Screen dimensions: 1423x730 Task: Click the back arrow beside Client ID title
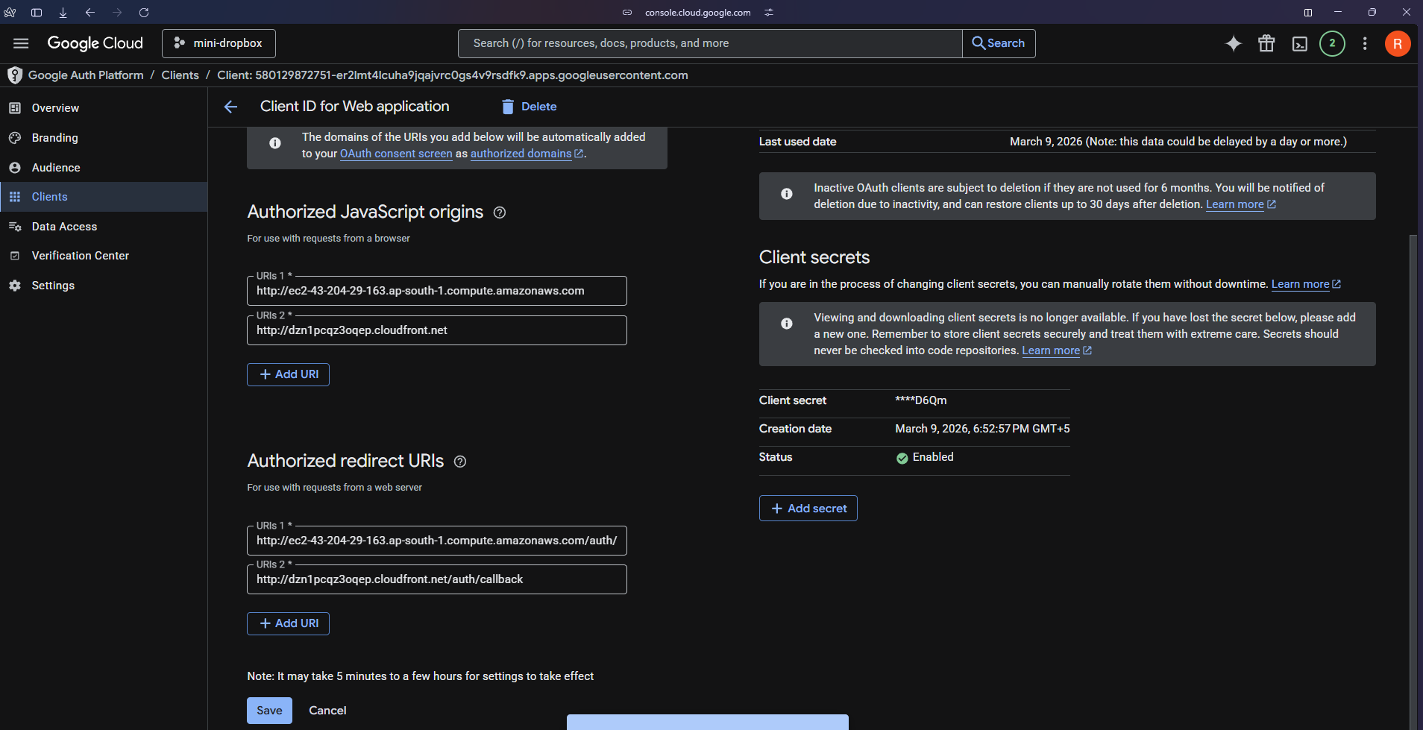(230, 107)
